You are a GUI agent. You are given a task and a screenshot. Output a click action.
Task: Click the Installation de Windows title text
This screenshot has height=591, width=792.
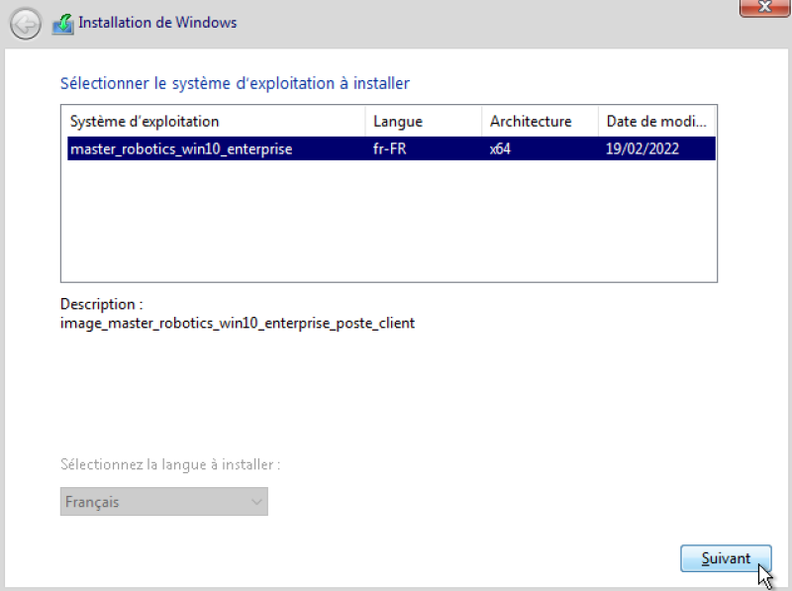coord(157,23)
